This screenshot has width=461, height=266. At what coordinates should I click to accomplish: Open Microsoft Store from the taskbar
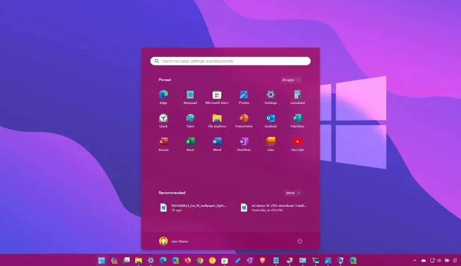coord(225,260)
